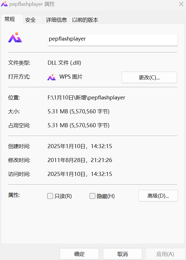Click the 修改时间: label
Screen dimensions: 186x260
point(19,160)
